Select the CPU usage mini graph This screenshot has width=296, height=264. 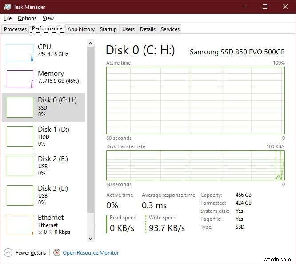(x=20, y=53)
